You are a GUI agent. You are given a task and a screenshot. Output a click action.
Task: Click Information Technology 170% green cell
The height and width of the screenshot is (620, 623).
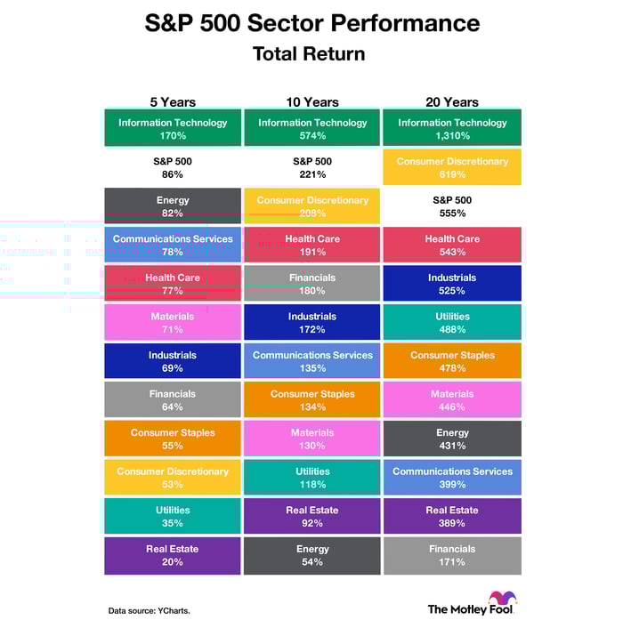[x=173, y=129]
